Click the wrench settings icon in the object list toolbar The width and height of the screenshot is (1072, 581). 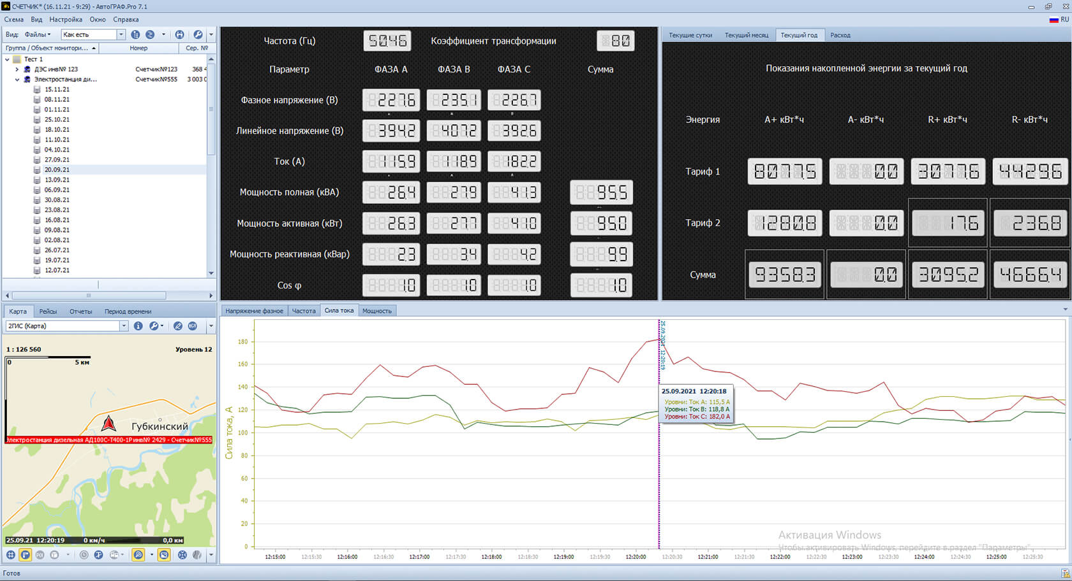[x=198, y=34]
